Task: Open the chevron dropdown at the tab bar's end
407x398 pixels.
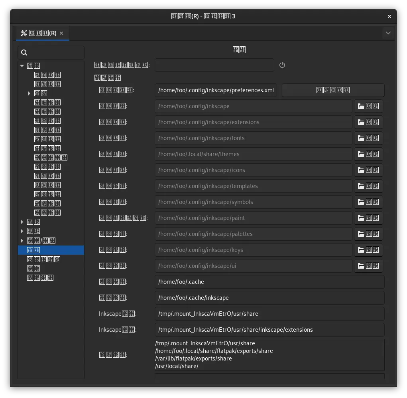Action: pos(388,33)
